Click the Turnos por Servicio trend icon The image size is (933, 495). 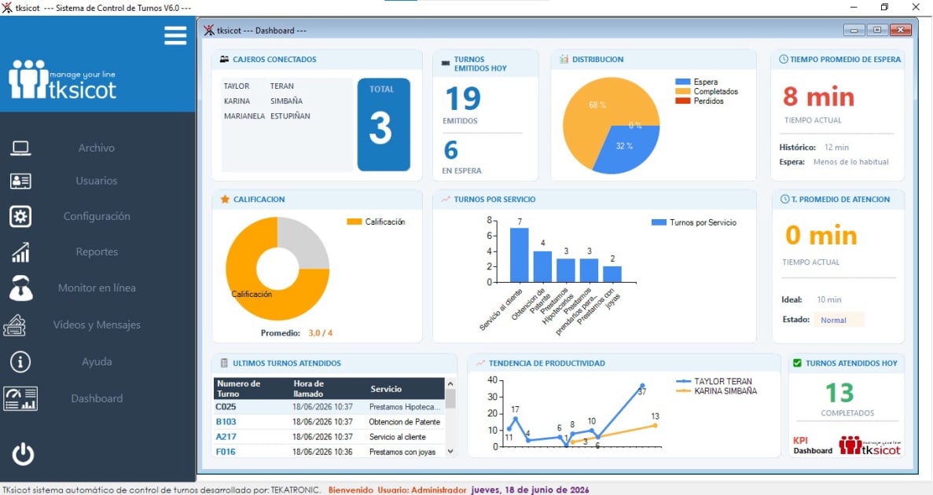(x=446, y=200)
